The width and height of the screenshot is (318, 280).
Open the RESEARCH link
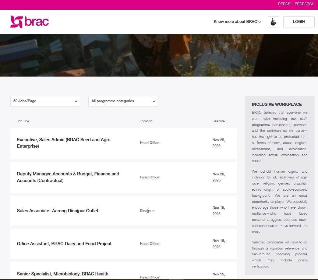pos(304,4)
